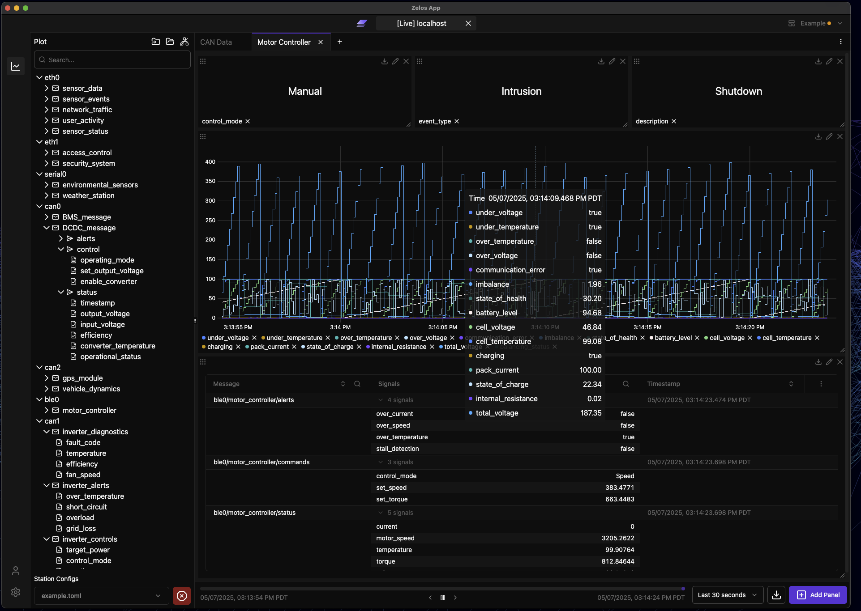Close the message table panel
This screenshot has width=861, height=611.
click(840, 362)
